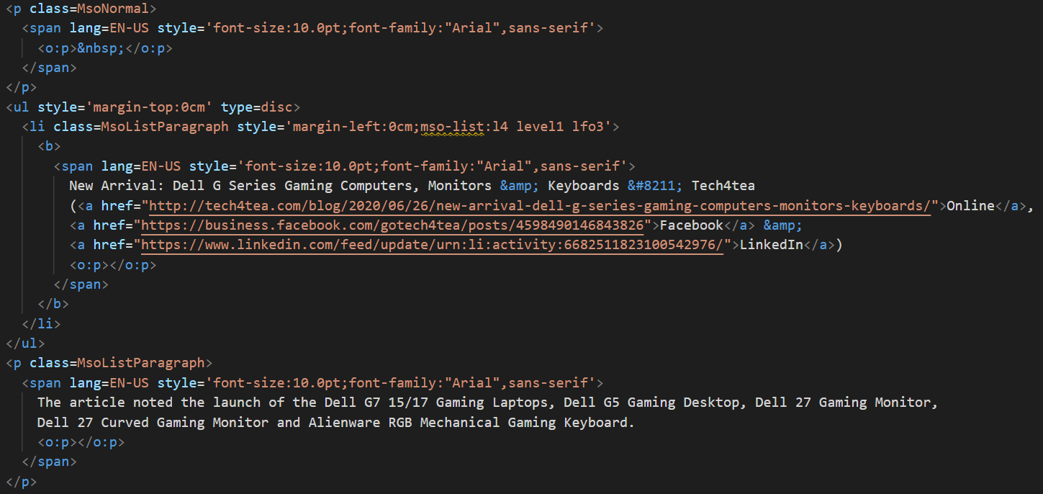
Task: Click the squiggly-underlined mso-list property
Action: pos(452,127)
